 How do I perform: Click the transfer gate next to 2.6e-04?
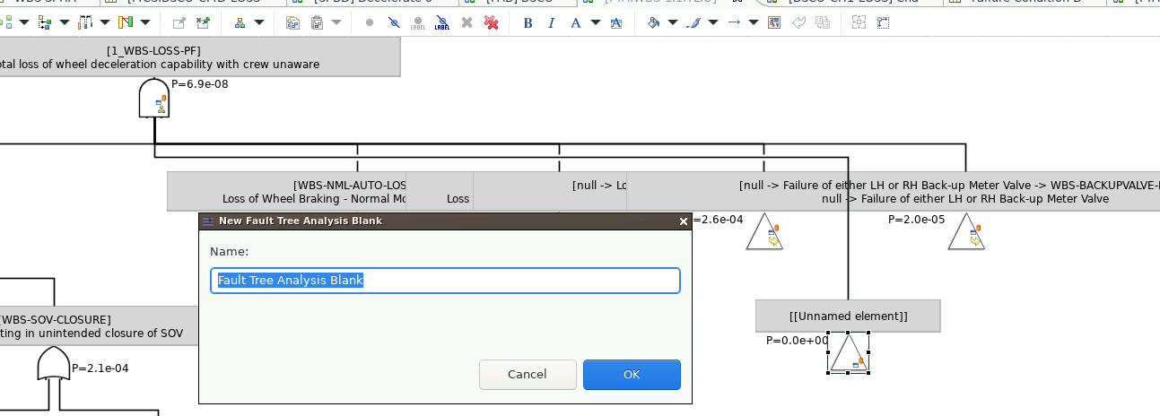[764, 231]
